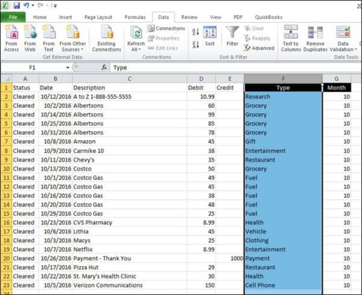The image size is (362, 295).
Task: Click the Refresh All icon
Action: click(x=136, y=33)
